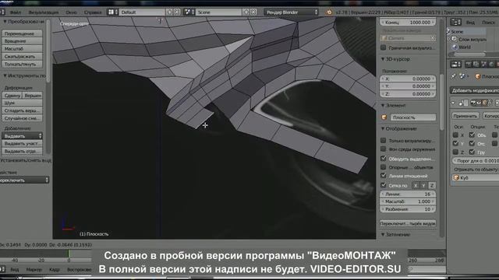Uncheck 'Сетка по' grid floor checkbox
Viewport: 499px width, 280px height.
384,185
